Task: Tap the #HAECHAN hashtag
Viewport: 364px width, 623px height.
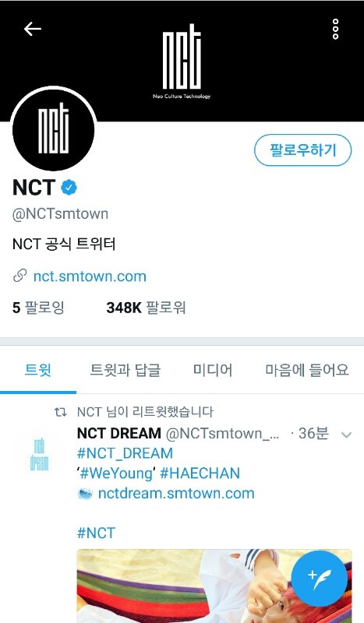Action: (x=200, y=473)
